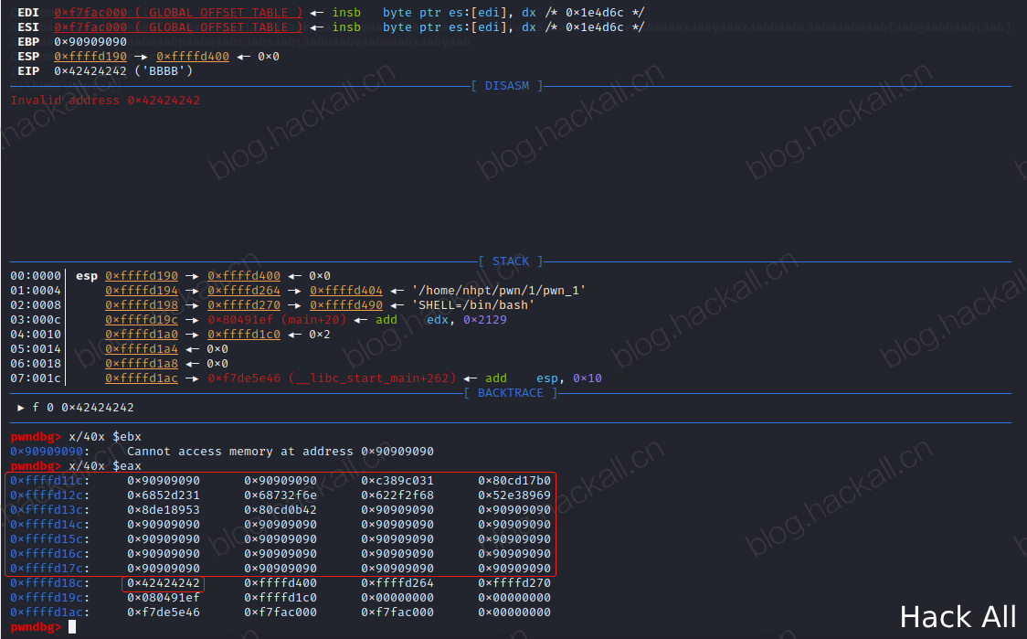Select 0xffffd1c0 in the memory dump
Screen dimensions: 1027x639
coord(281,598)
